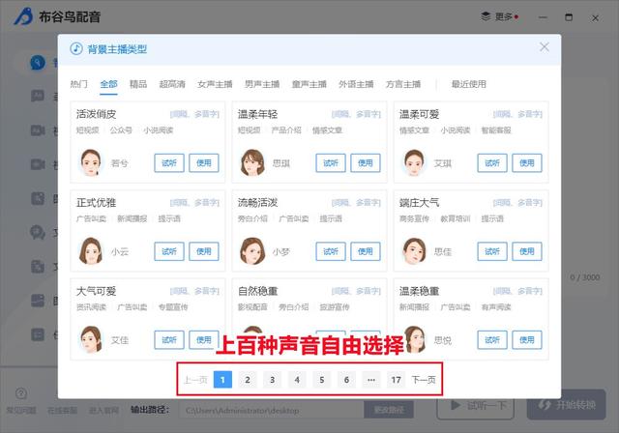Click the help question icon above 常见问题
The width and height of the screenshot is (619, 433).
click(x=21, y=393)
